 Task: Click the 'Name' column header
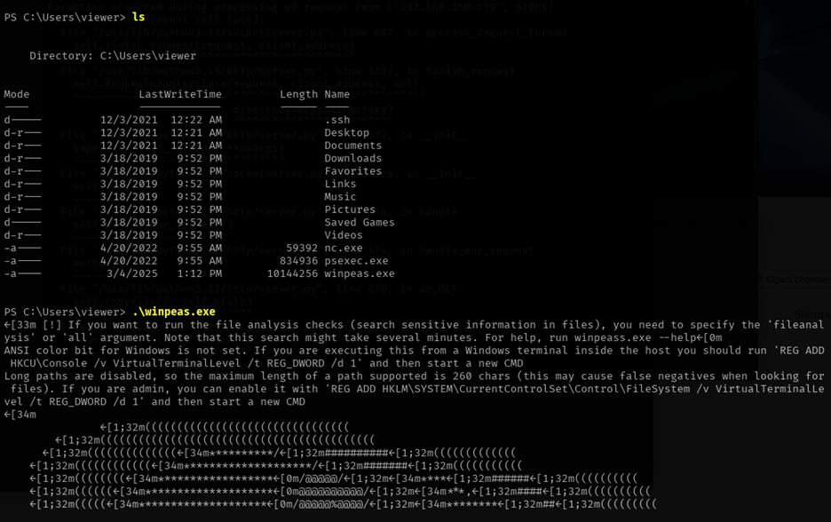click(x=336, y=94)
